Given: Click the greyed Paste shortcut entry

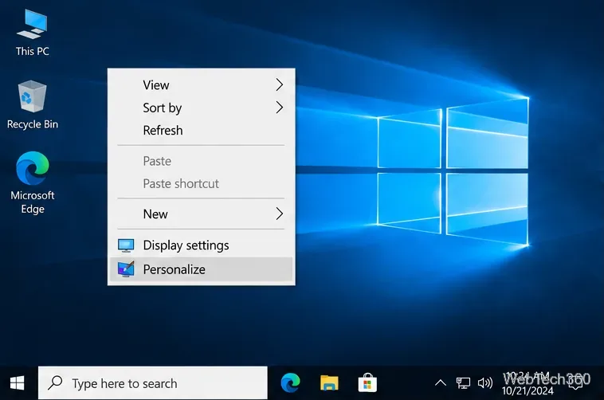Looking at the screenshot, I should 201,183.
